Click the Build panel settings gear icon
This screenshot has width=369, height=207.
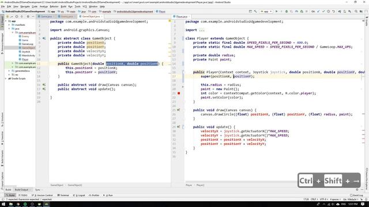point(357,190)
